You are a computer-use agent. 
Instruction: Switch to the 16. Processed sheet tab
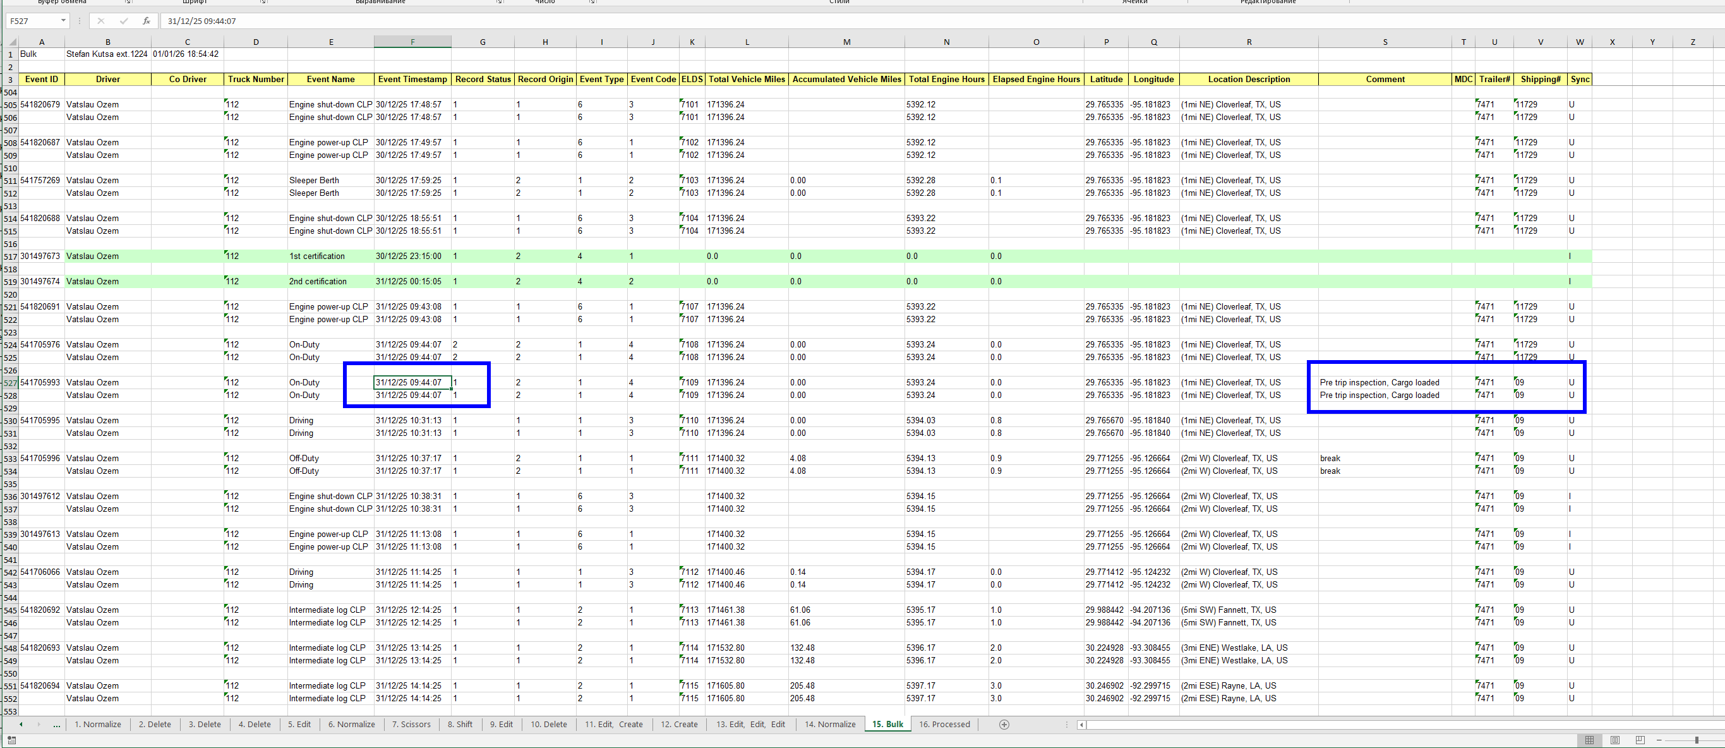[944, 724]
